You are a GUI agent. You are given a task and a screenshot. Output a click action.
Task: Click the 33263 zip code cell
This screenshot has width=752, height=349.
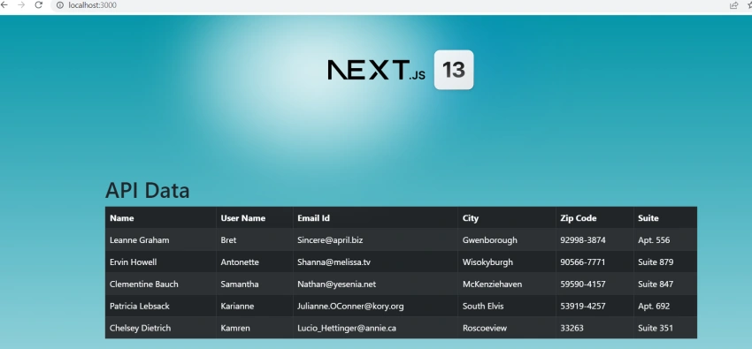595,328
